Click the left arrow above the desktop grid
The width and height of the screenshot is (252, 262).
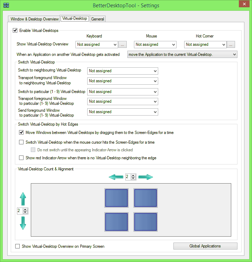116,177
